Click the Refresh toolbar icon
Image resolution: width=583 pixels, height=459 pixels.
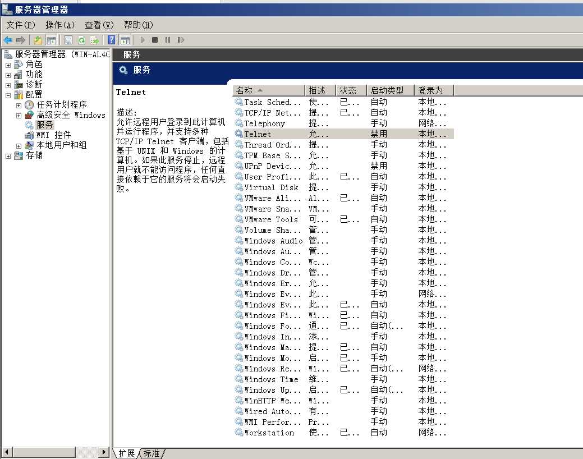pyautogui.click(x=81, y=40)
